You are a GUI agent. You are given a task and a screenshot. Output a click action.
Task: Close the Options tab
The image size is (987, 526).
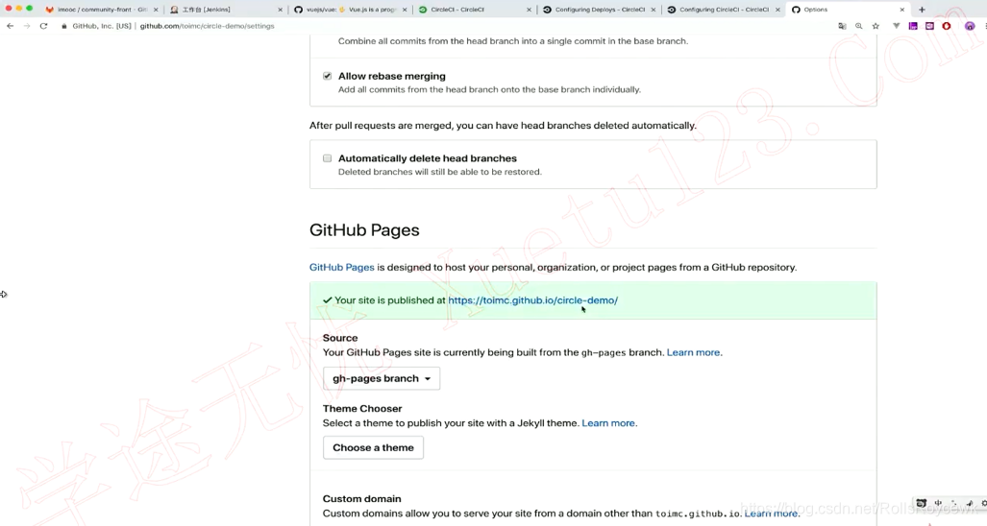pyautogui.click(x=901, y=10)
